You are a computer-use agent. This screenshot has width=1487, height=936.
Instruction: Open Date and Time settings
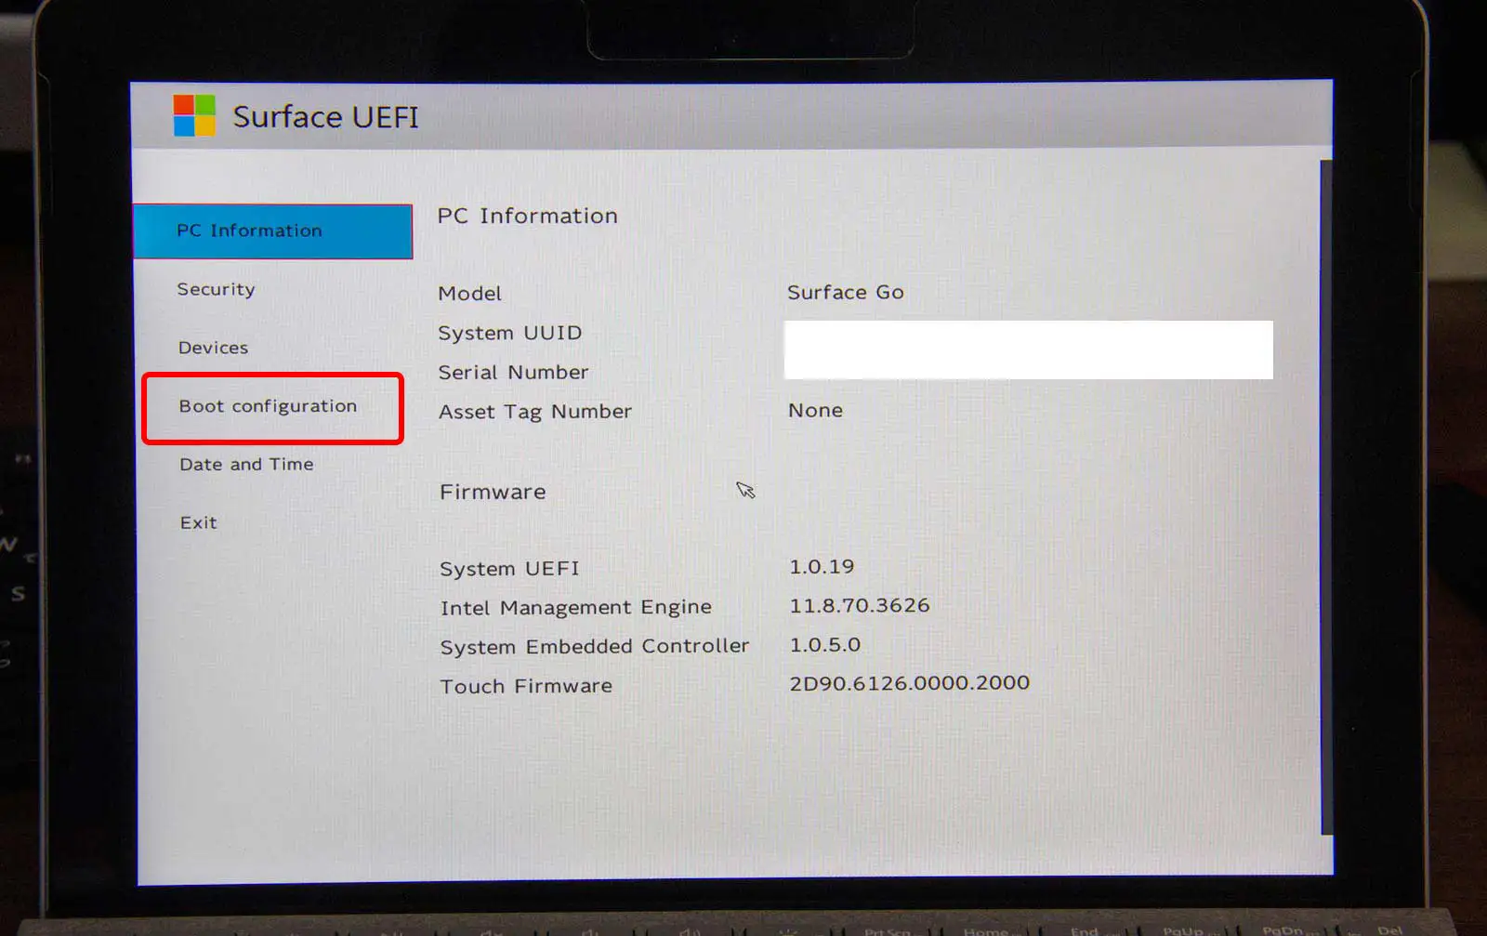[x=246, y=464]
